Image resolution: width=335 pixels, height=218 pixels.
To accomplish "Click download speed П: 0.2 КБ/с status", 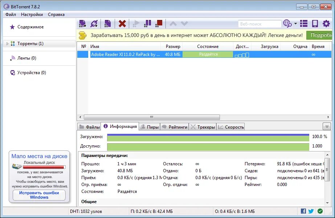I will [151, 211].
